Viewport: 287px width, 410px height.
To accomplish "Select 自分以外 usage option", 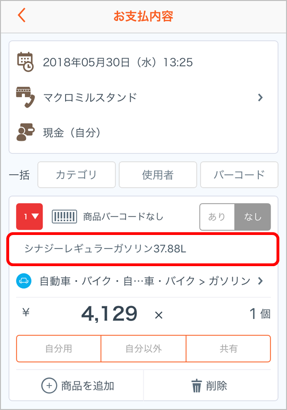I will [x=143, y=349].
